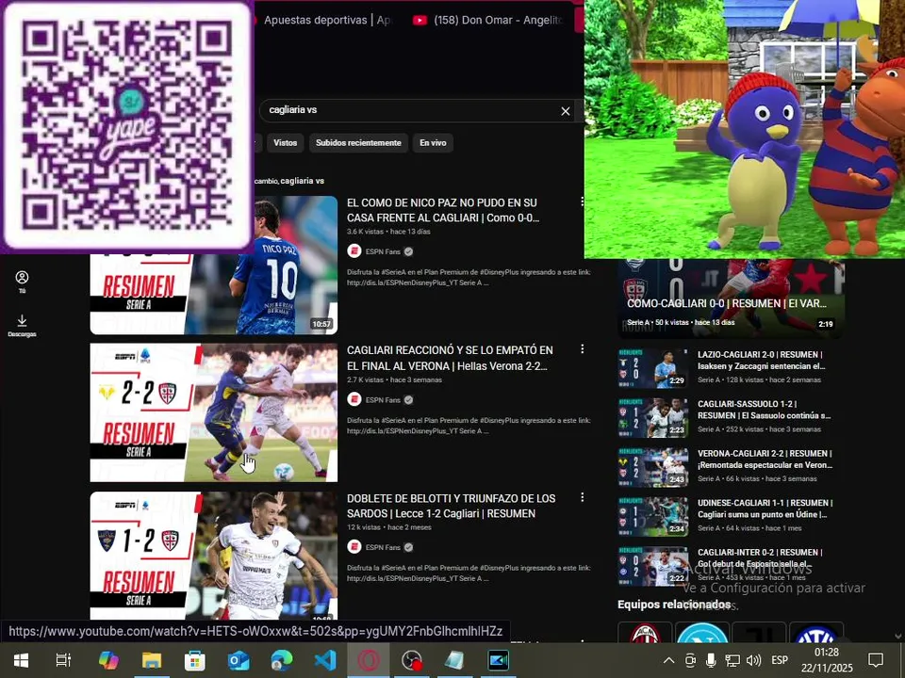Open Microsoft Store from the taskbar

pyautogui.click(x=195, y=660)
